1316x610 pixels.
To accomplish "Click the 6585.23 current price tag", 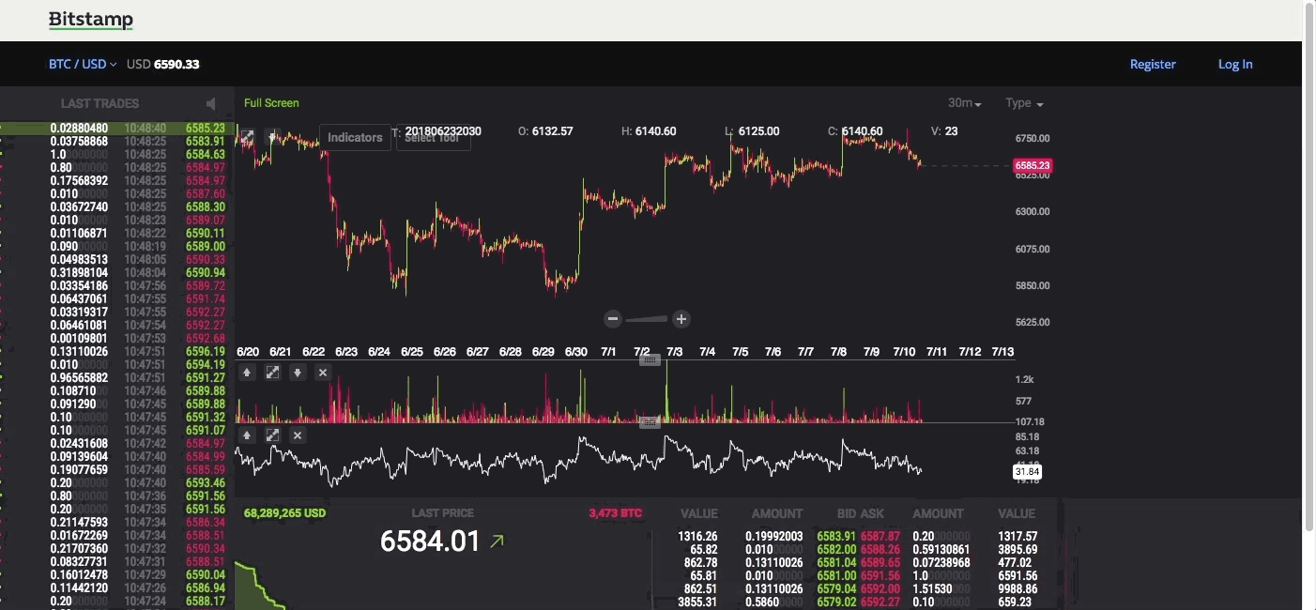I will [1033, 166].
